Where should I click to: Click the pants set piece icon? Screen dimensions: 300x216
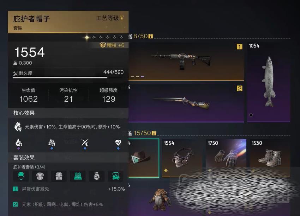tap(59, 176)
